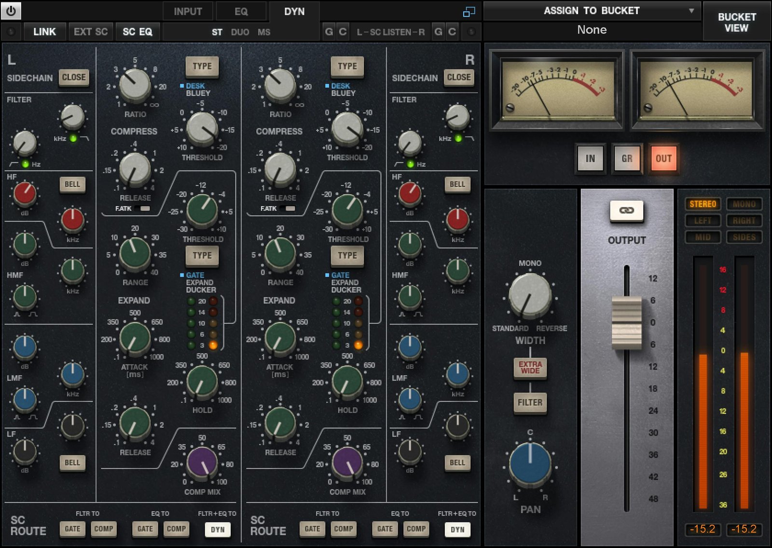Click the window expand icon beside DYN

point(469,12)
